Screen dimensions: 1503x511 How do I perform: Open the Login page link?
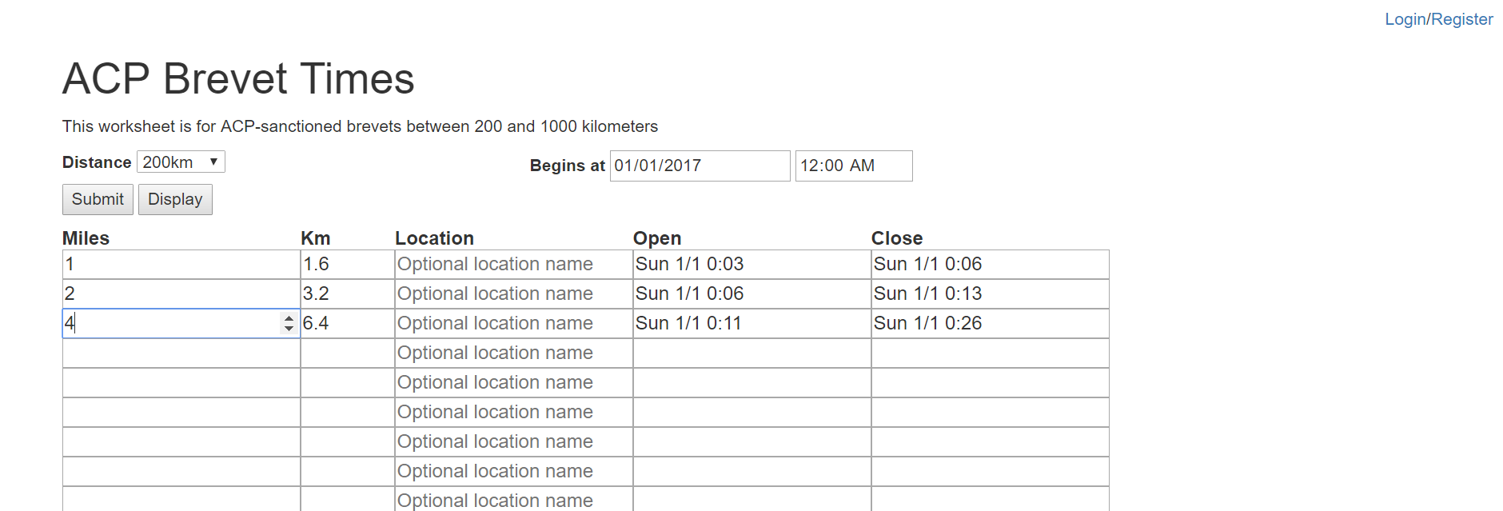pos(1405,18)
